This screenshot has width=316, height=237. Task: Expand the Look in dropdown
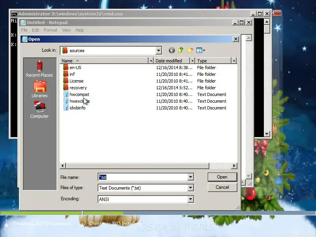point(159,51)
